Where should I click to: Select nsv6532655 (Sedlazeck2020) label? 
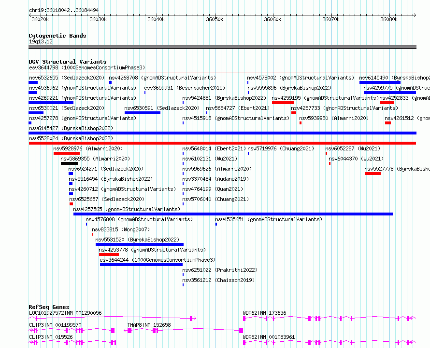(x=67, y=78)
